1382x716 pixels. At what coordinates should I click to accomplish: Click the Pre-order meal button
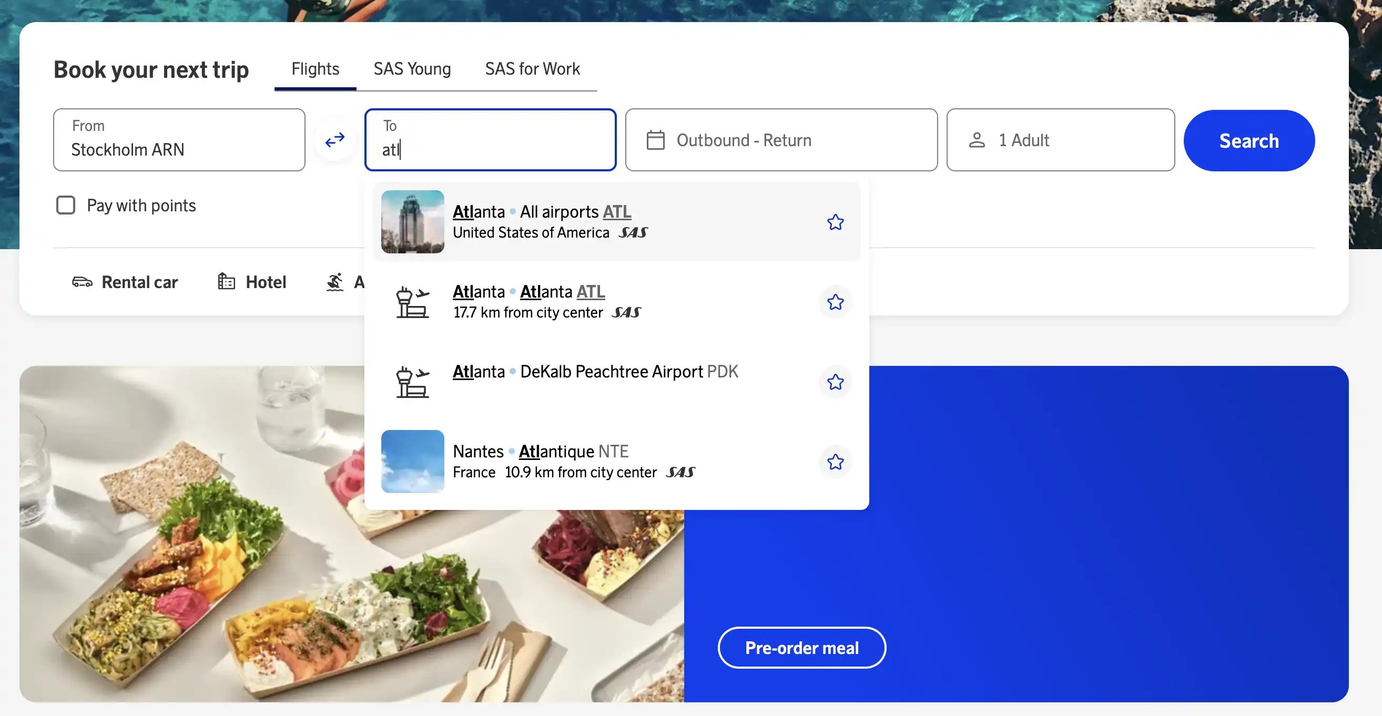pyautogui.click(x=801, y=647)
